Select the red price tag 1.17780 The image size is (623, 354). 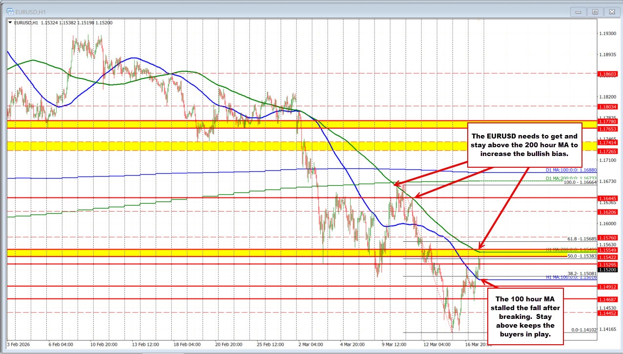(x=607, y=120)
